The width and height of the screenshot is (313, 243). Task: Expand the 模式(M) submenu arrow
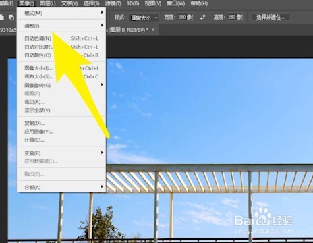point(102,12)
